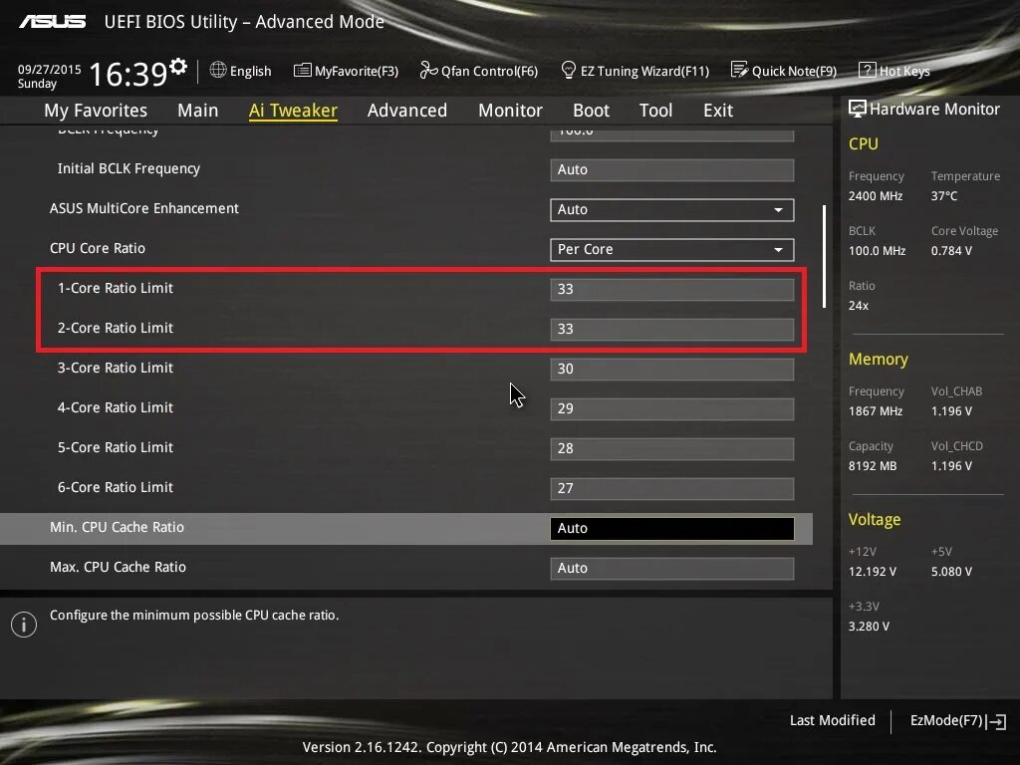Select the ASUS MultiCore Enhancement label
The image size is (1020, 765).
[x=144, y=209]
